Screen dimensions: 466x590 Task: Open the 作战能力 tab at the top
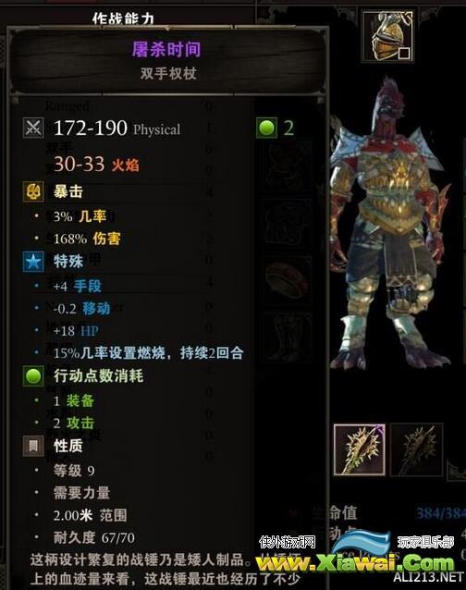coord(123,18)
